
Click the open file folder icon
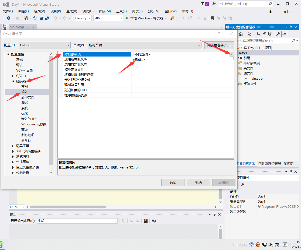coord(35,18)
